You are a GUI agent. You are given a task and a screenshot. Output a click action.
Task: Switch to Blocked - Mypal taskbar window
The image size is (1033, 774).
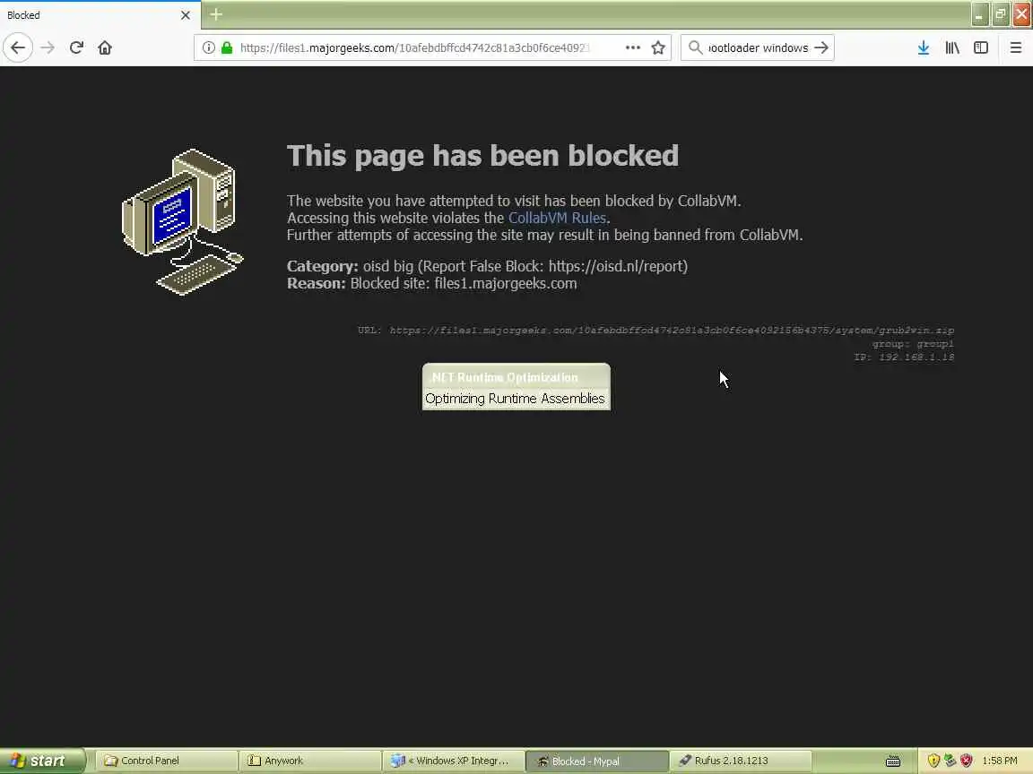(x=597, y=761)
